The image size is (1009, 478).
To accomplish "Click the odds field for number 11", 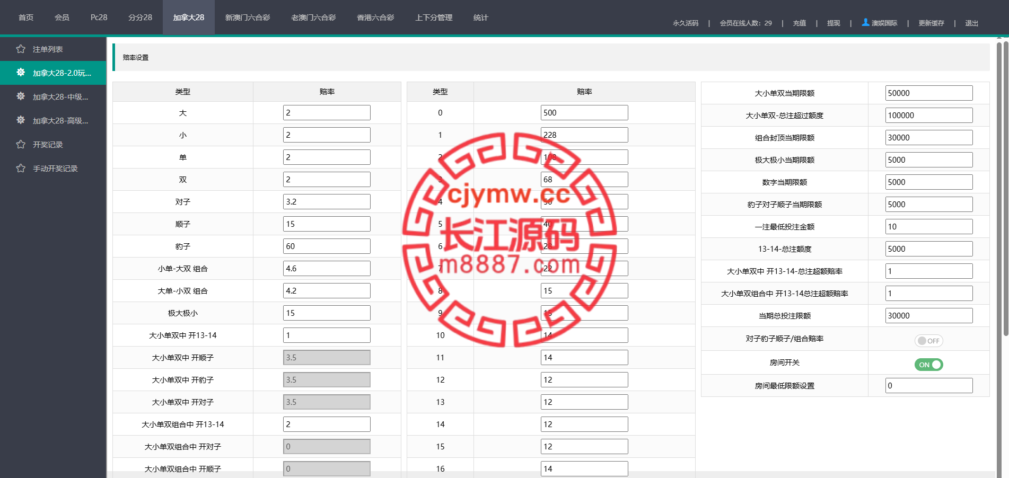I will pyautogui.click(x=584, y=357).
